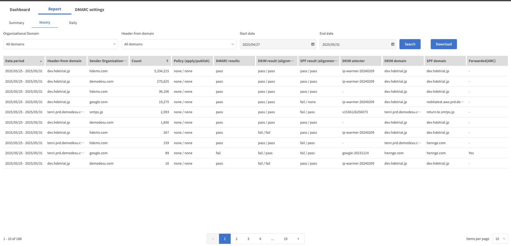
Task: Select the count cell 270,625
Action: coord(163,81)
